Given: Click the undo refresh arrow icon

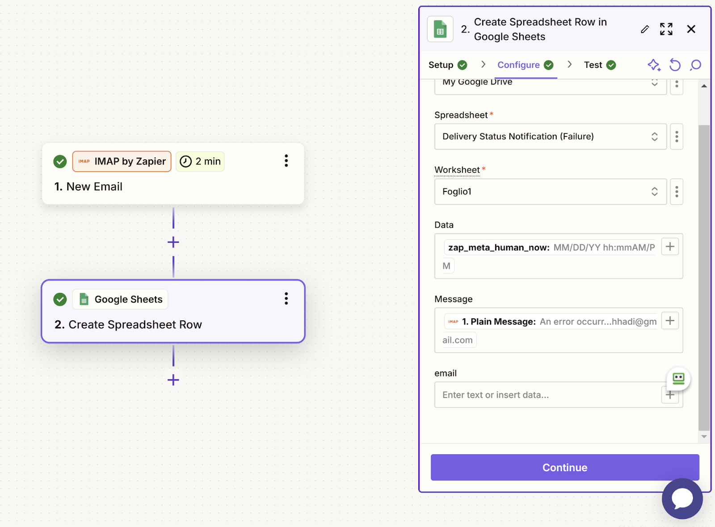Looking at the screenshot, I should point(675,65).
